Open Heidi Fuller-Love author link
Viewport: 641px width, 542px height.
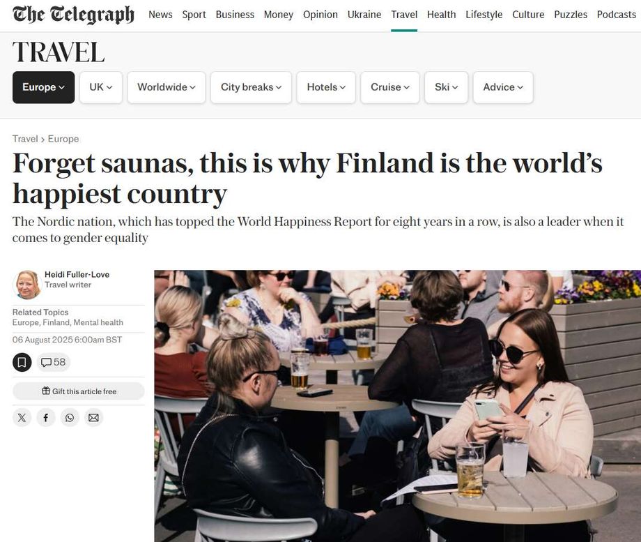77,274
